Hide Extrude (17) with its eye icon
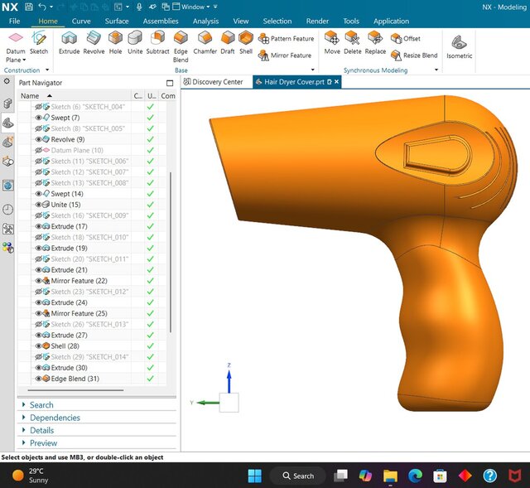This screenshot has height=488, width=530. point(38,226)
